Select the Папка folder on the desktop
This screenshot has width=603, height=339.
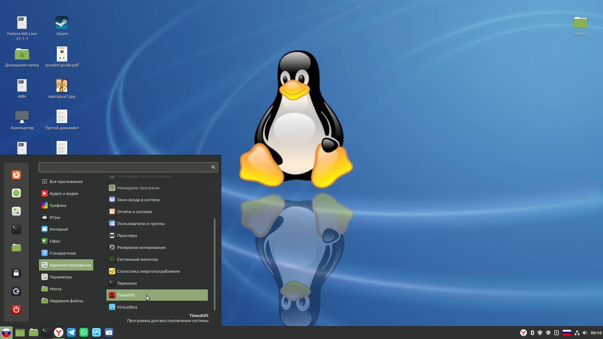(580, 26)
